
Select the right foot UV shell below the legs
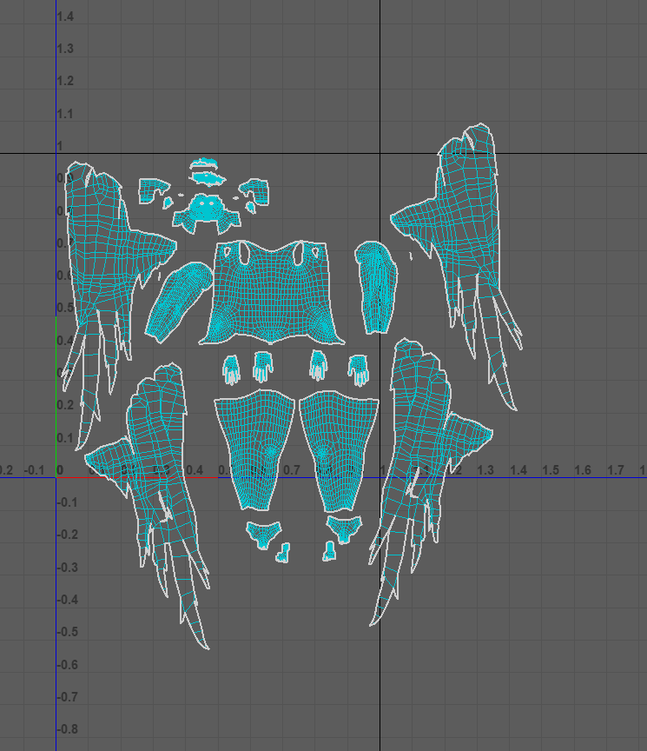pos(344,527)
